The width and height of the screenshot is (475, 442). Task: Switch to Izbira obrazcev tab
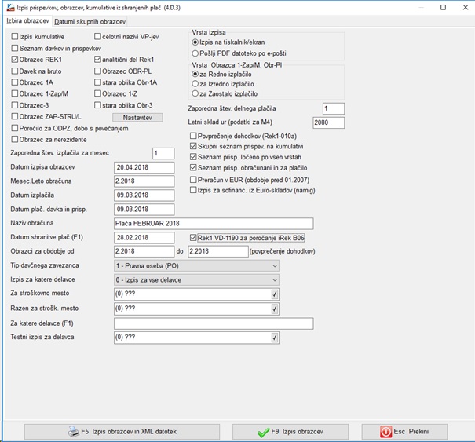coord(27,21)
